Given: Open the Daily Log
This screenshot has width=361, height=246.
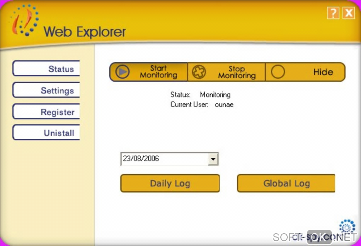Looking at the screenshot, I should pos(170,183).
